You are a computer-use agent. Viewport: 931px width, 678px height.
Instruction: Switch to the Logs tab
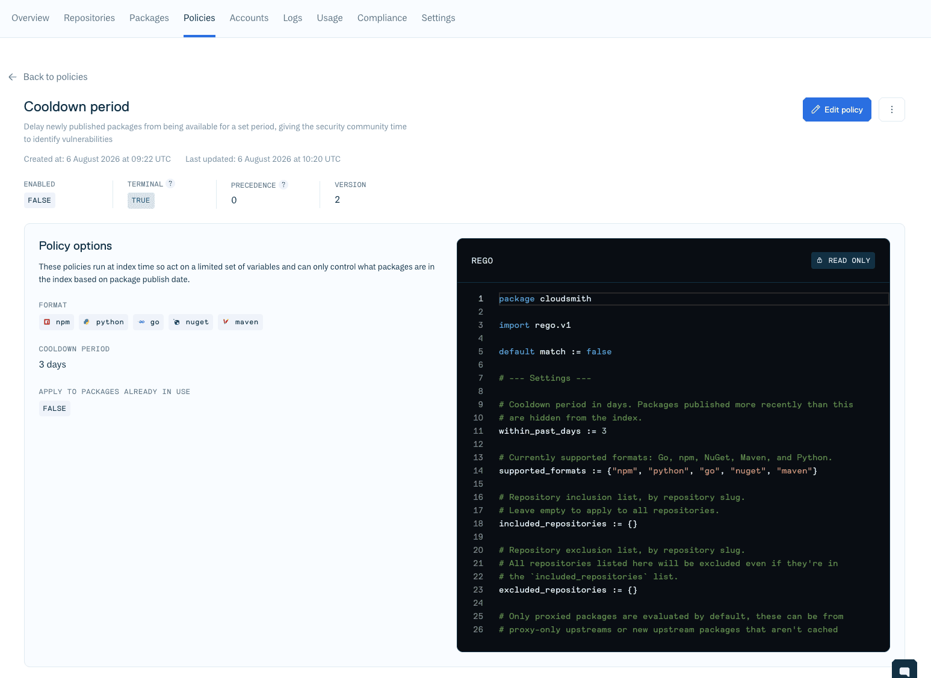[292, 18]
